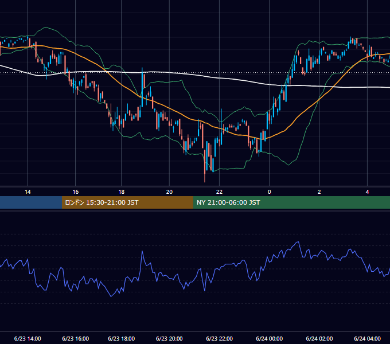Screen dimensions: 390x344
Task: Click the NY 21:00-06:00 JST session bar
Action: coord(291,202)
